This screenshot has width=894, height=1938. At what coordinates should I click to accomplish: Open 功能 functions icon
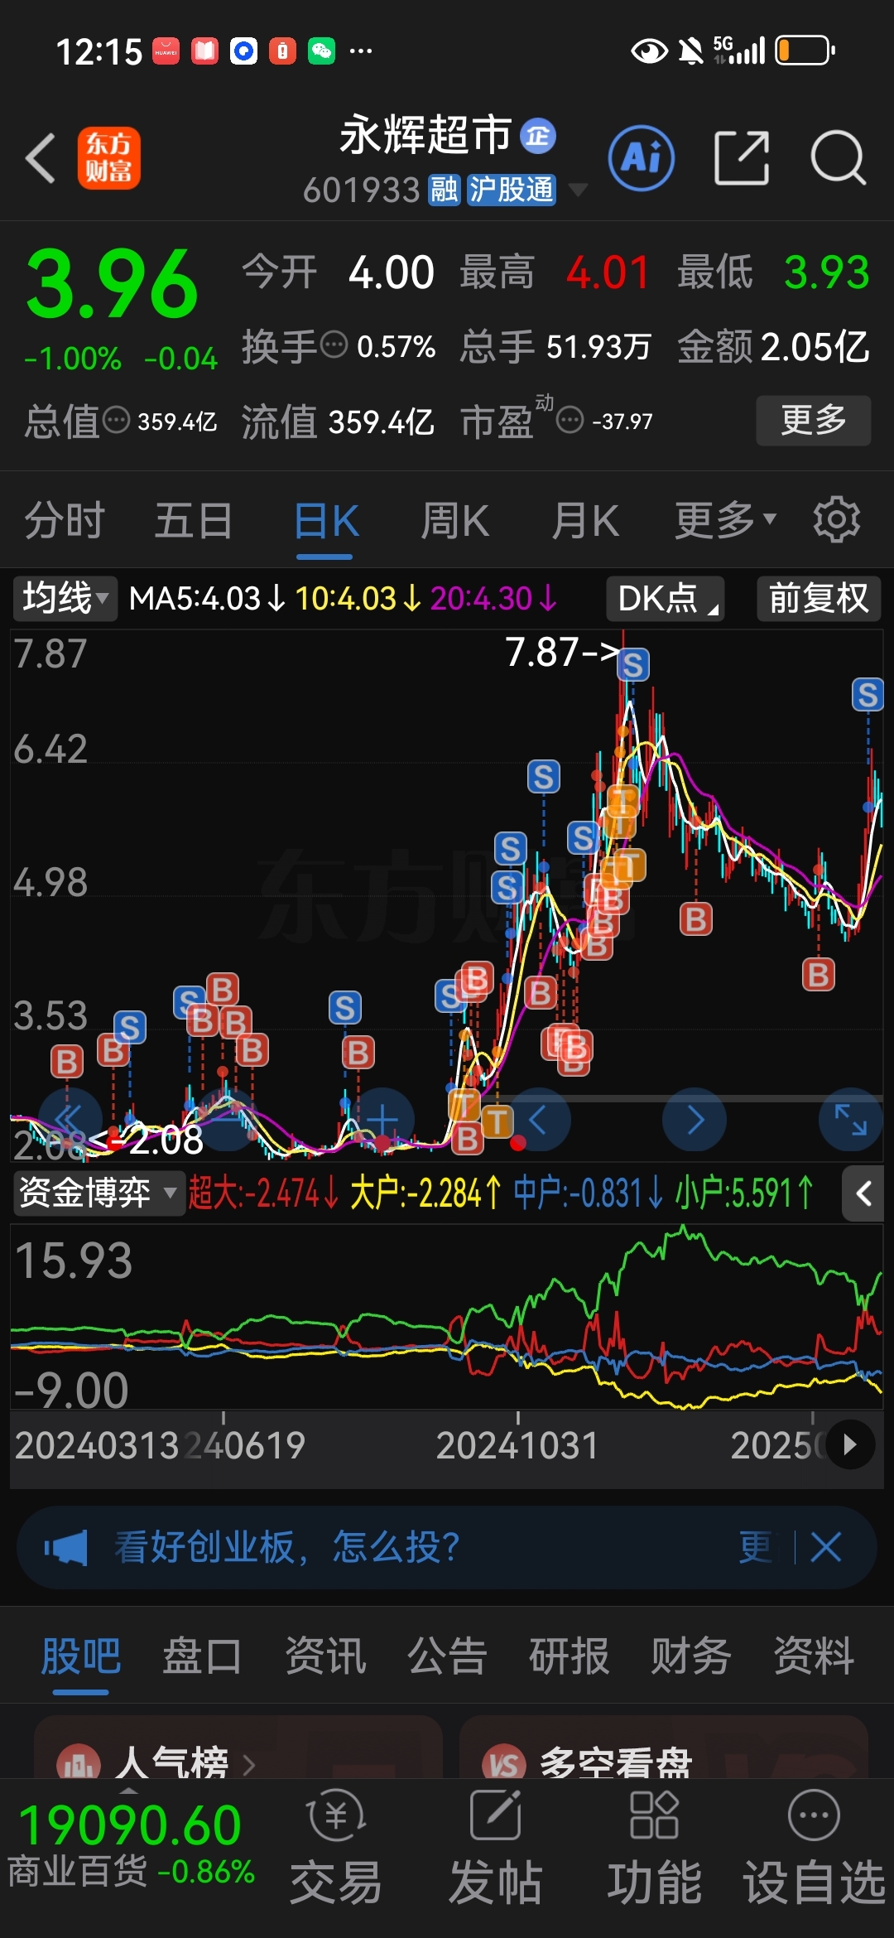pos(654,1847)
